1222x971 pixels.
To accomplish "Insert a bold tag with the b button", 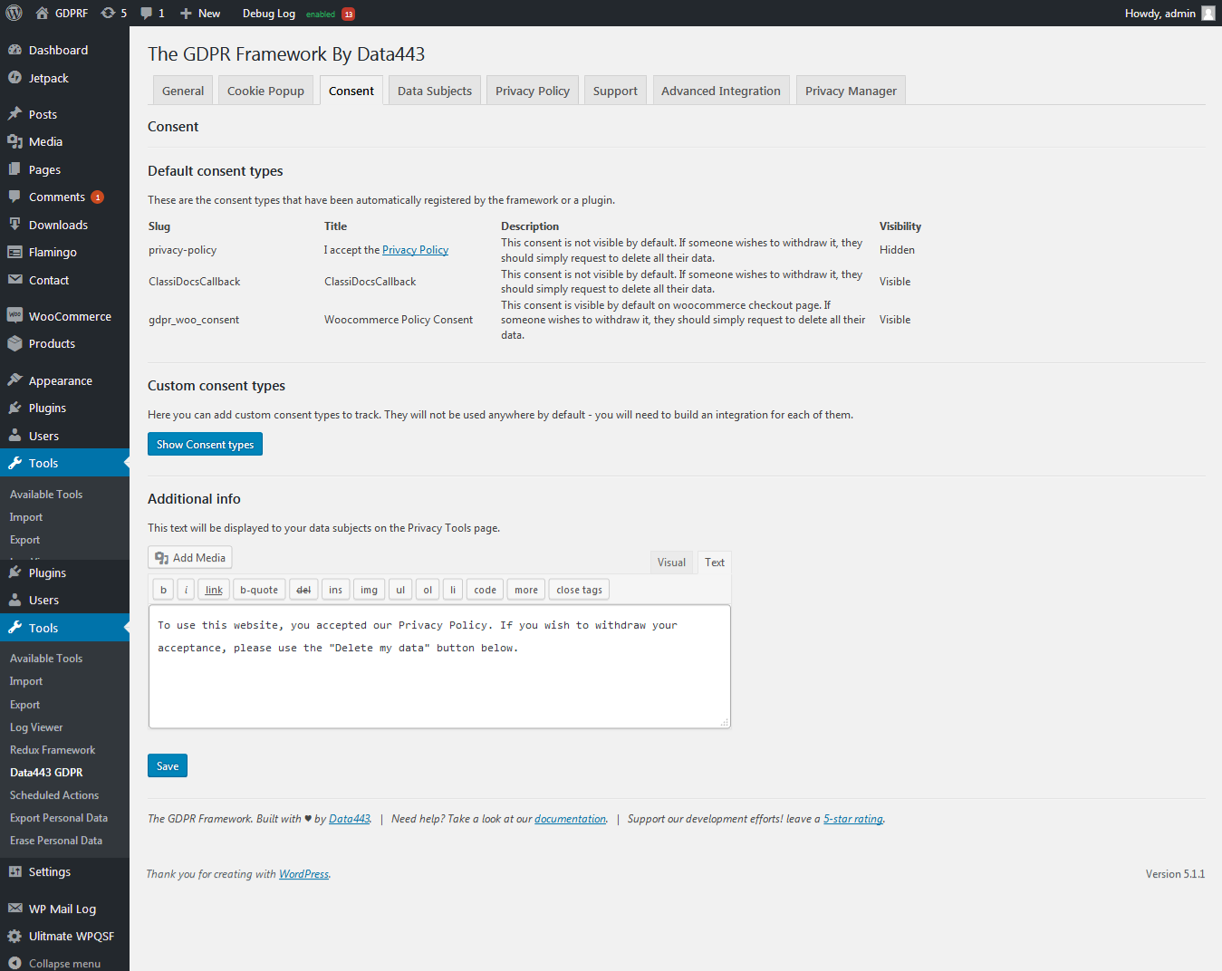I will 163,589.
